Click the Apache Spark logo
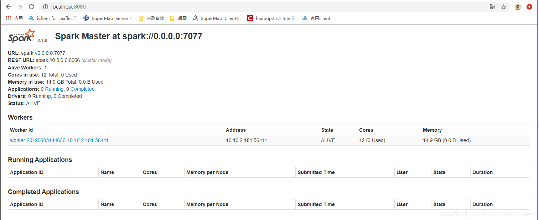 click(22, 36)
